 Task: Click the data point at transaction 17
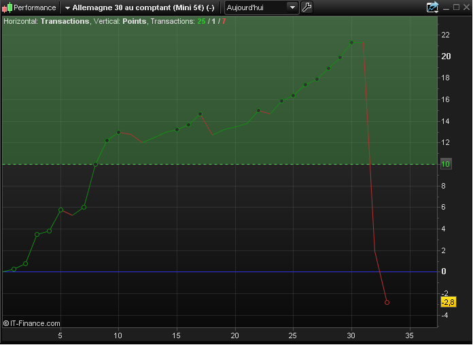tap(200, 114)
